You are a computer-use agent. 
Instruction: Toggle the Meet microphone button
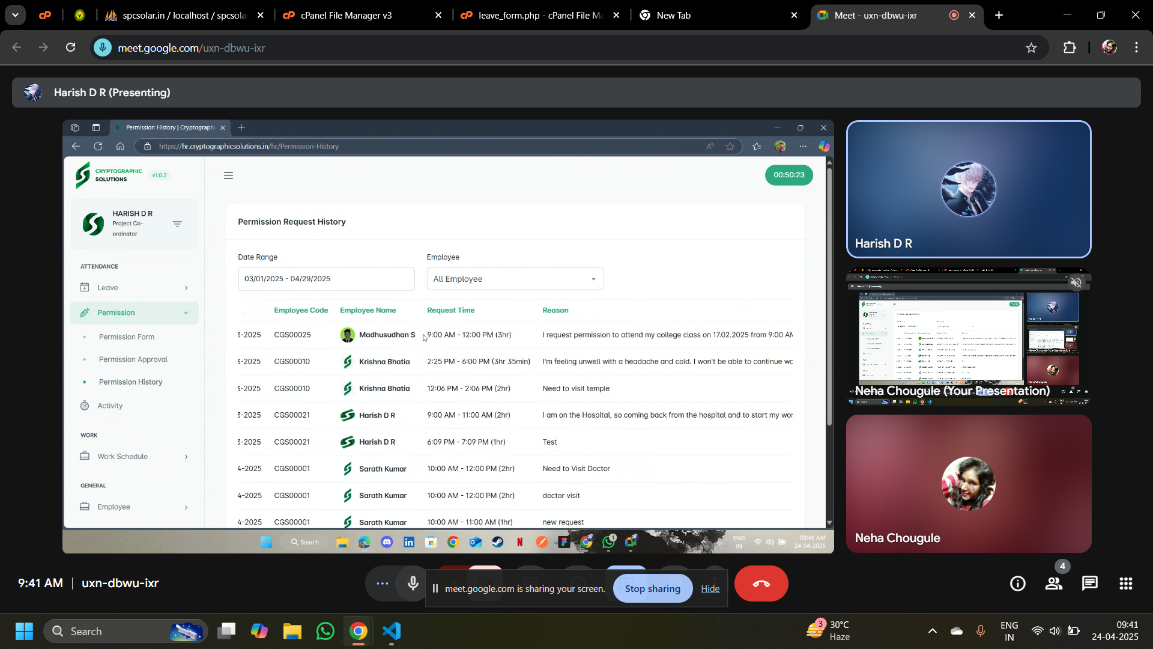pos(413,583)
